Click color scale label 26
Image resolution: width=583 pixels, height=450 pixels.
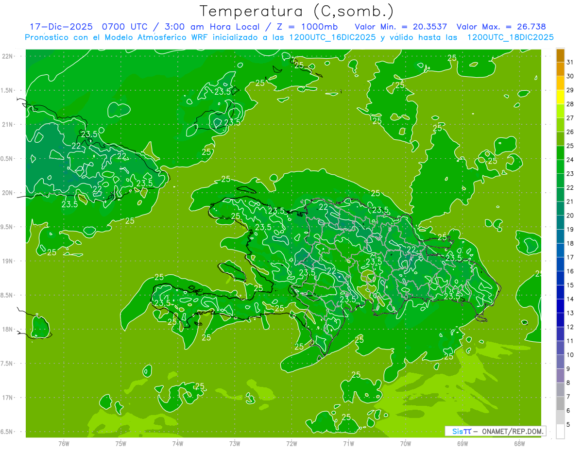(570, 132)
